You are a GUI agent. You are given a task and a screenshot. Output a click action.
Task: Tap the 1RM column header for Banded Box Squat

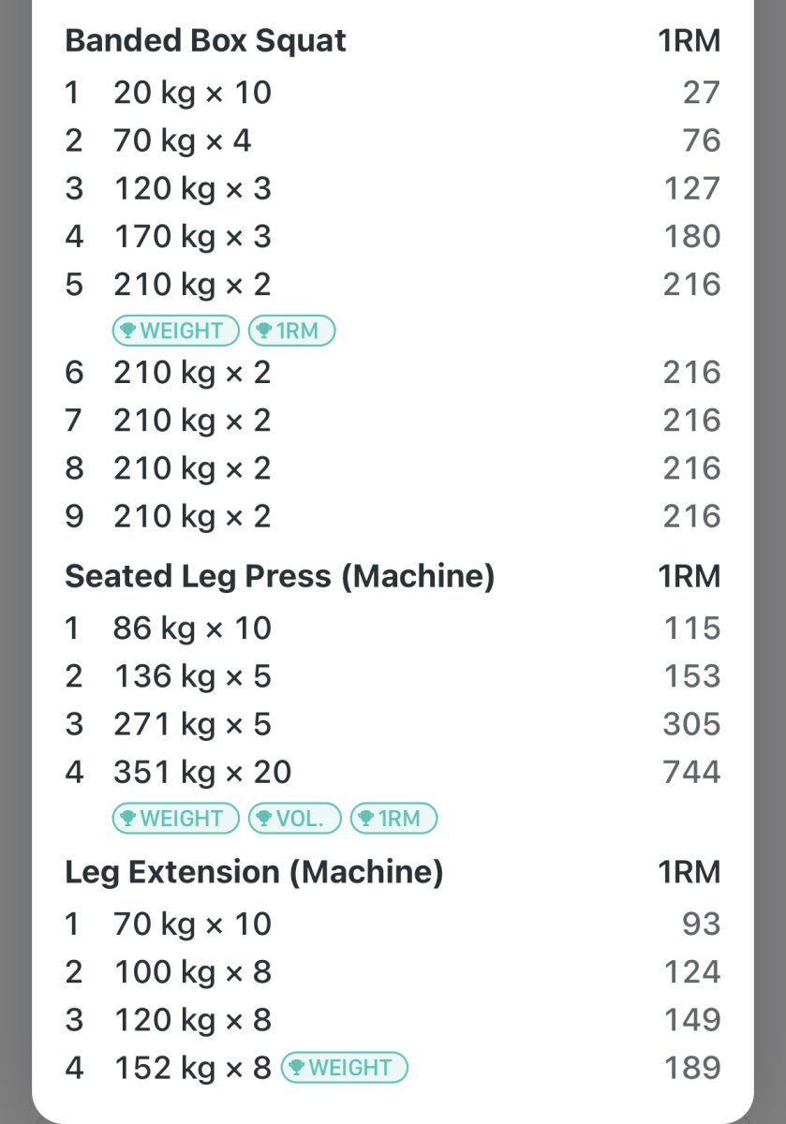(x=689, y=41)
